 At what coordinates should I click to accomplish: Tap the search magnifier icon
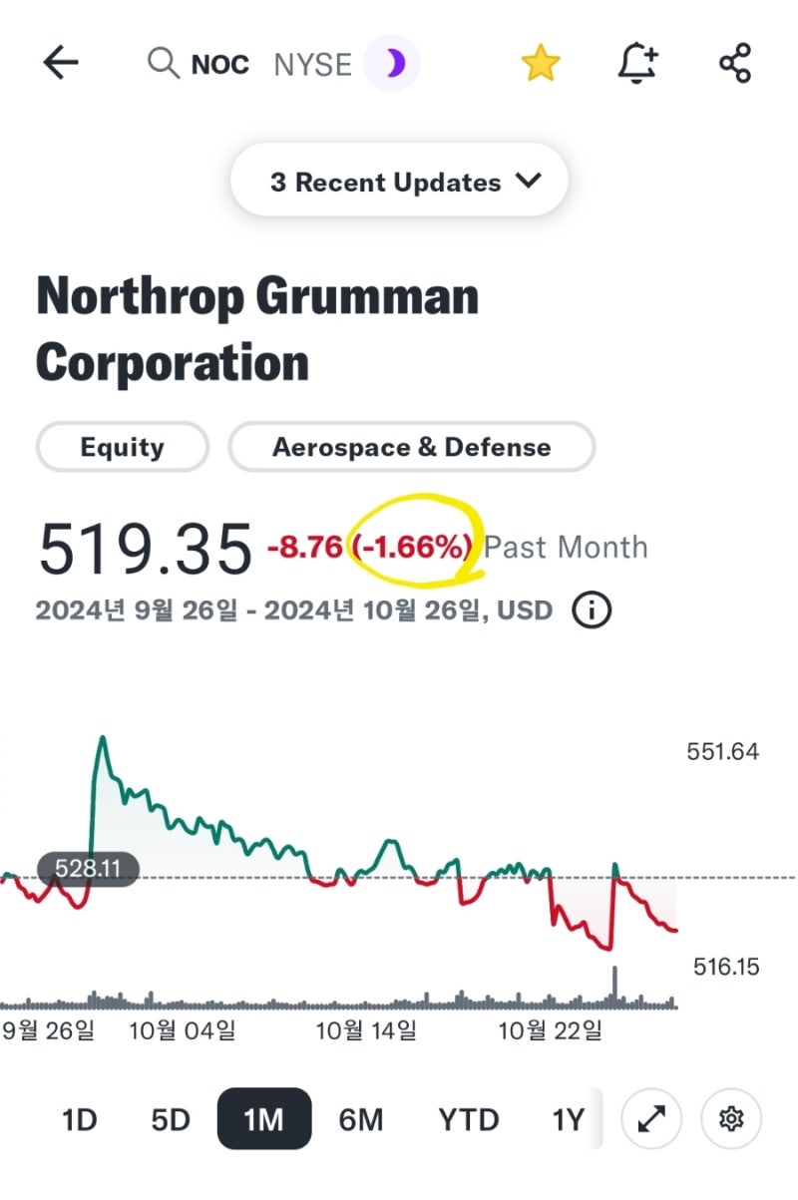coord(163,64)
